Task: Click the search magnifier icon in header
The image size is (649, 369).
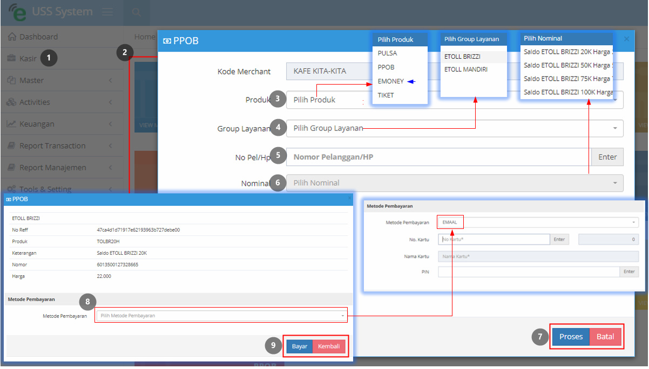Action: [x=137, y=12]
